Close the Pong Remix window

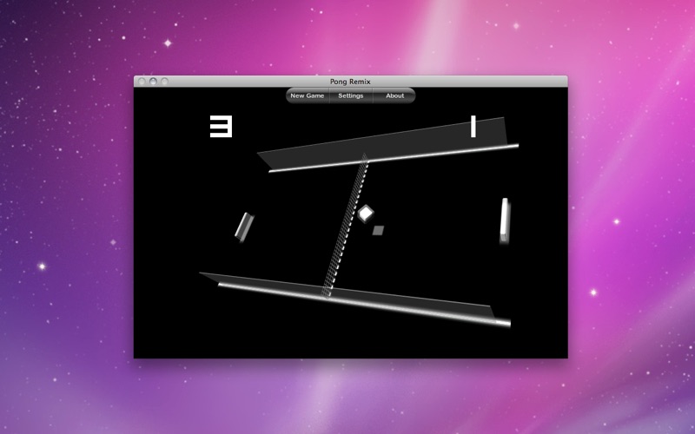pyautogui.click(x=142, y=82)
